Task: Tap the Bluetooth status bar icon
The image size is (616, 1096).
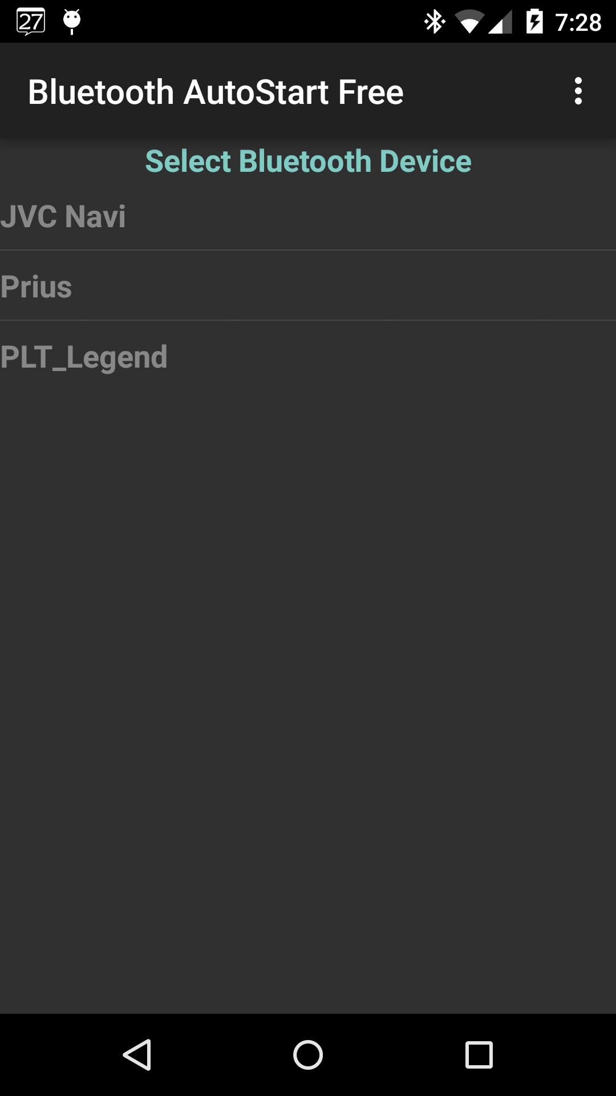Action: (x=435, y=22)
